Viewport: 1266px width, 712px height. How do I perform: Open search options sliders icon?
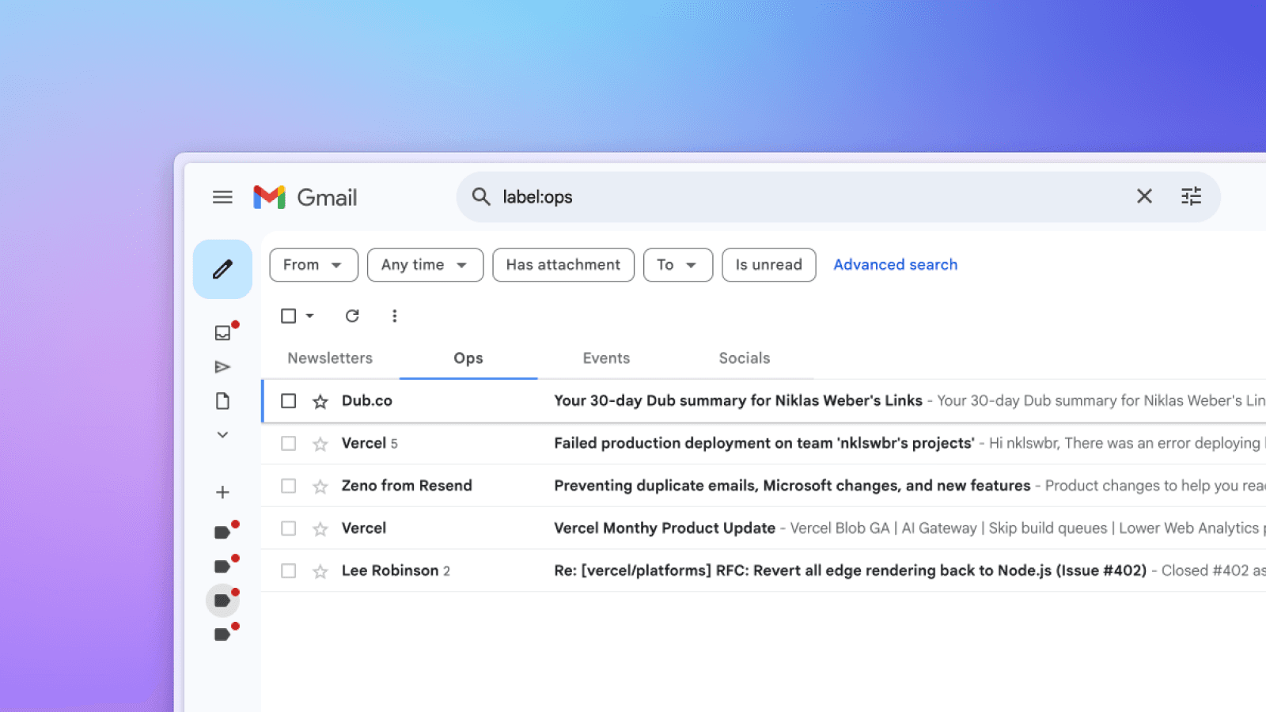pos(1191,196)
